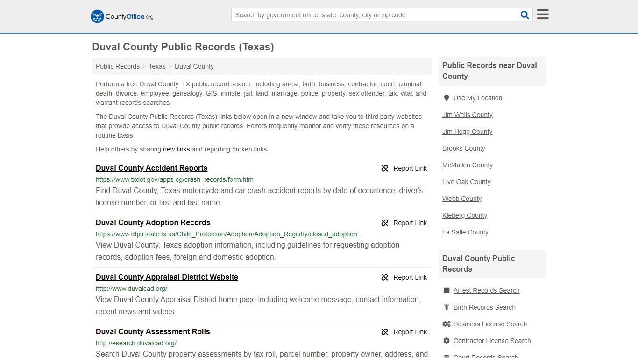Click the location pin icon
Image resolution: width=638 pixels, height=358 pixels.
[447, 98]
